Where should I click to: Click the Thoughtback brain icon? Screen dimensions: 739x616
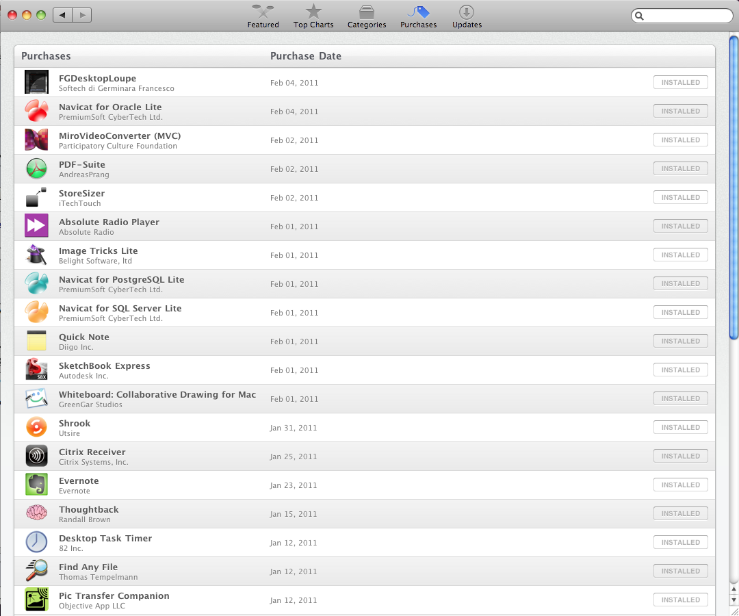click(36, 513)
